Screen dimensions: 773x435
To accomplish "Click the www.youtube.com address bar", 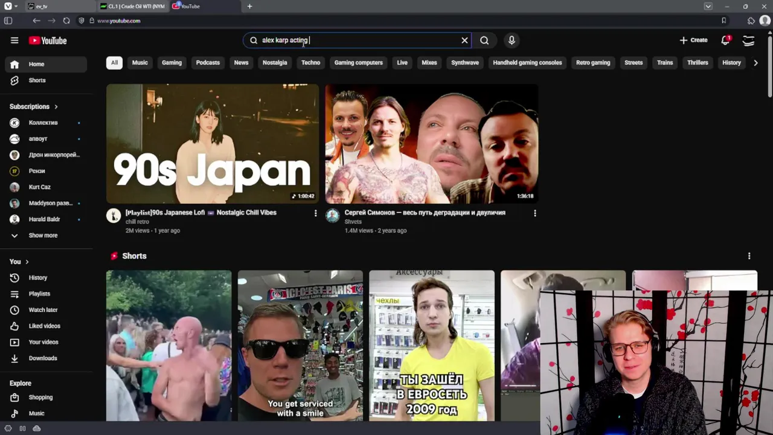I will pyautogui.click(x=118, y=21).
